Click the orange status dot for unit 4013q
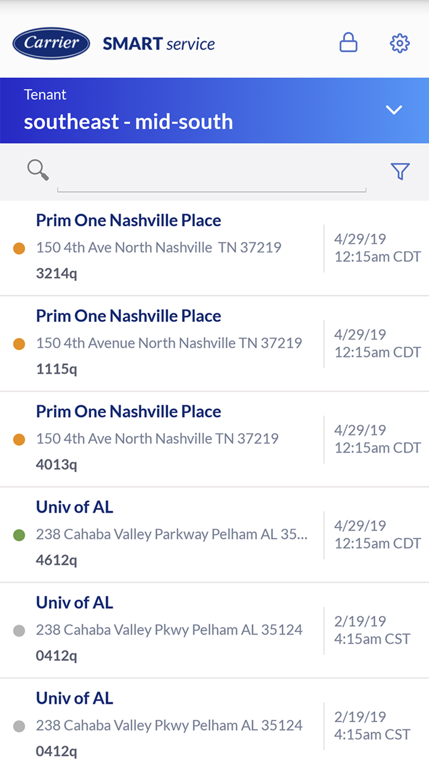This screenshot has height=764, width=429. pos(19,440)
